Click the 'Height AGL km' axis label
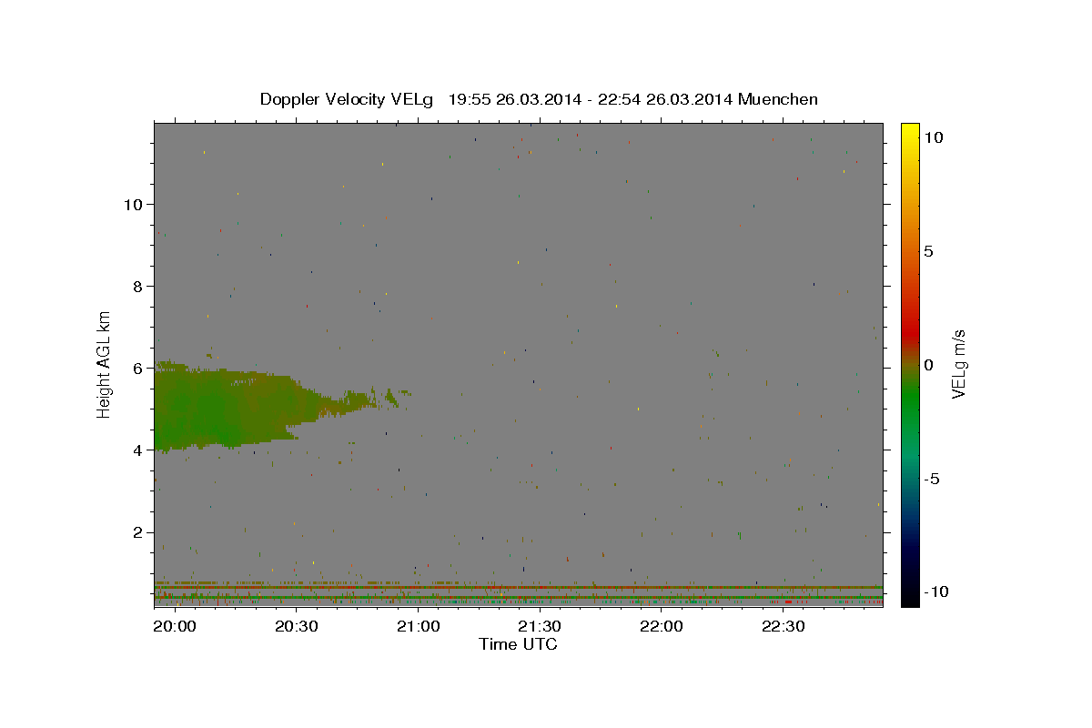The width and height of the screenshot is (1092, 728). coord(105,365)
